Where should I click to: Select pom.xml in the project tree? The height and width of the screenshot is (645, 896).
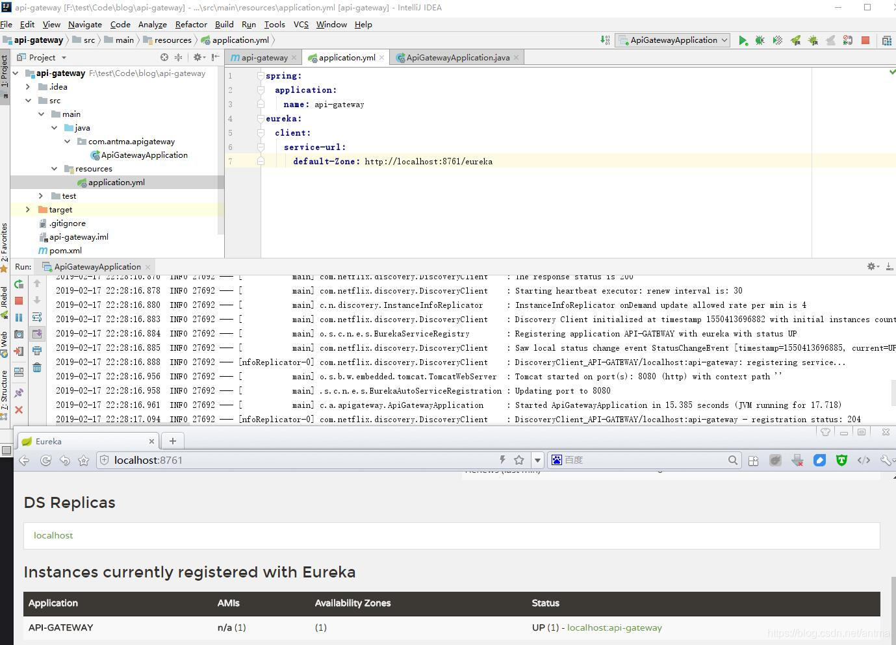coord(65,250)
